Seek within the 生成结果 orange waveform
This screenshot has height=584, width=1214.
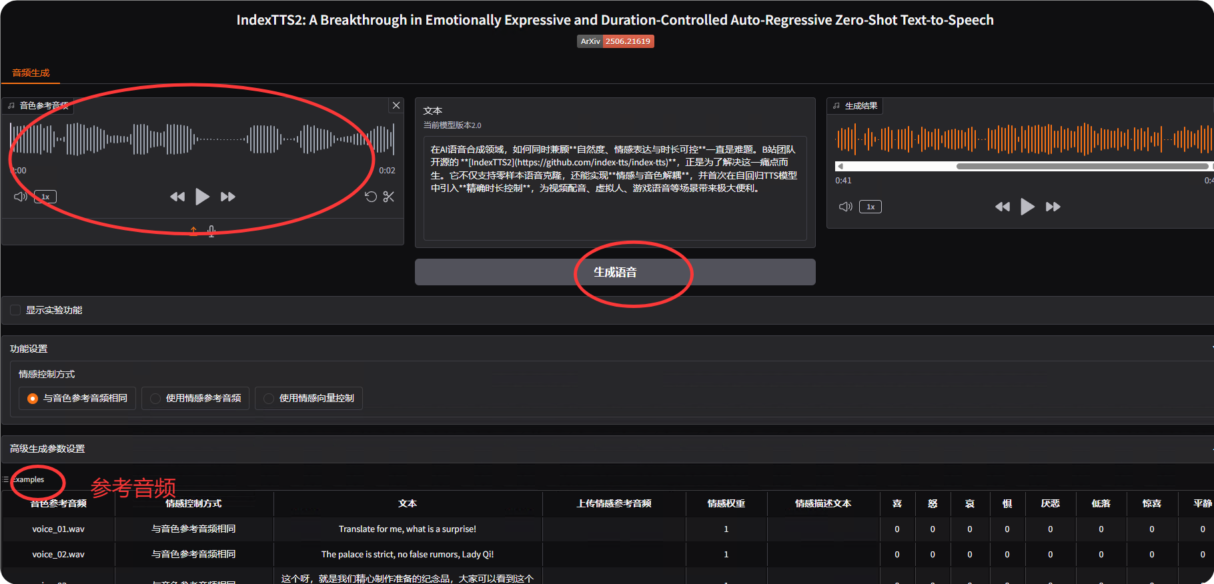[1025, 139]
